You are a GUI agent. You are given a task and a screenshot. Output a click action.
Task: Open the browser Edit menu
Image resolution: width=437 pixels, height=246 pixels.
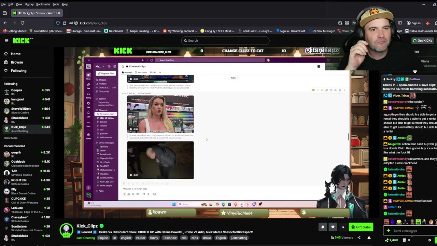[11, 4]
